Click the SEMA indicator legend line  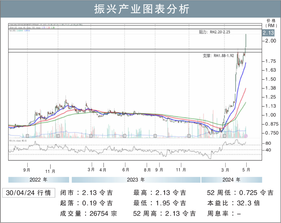[31, 28]
